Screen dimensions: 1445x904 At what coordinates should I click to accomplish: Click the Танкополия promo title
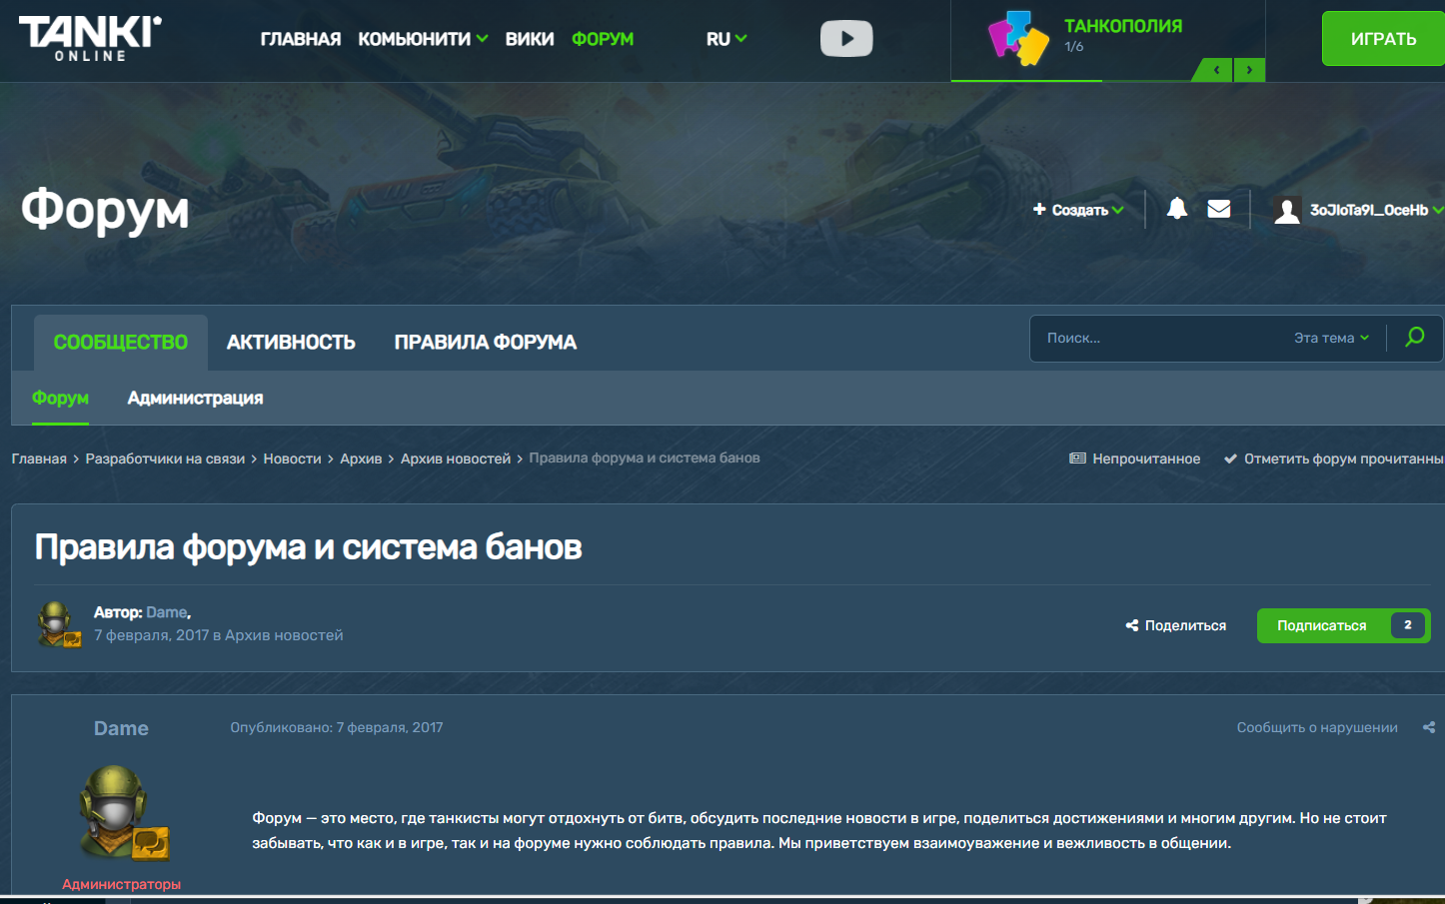pos(1123,26)
